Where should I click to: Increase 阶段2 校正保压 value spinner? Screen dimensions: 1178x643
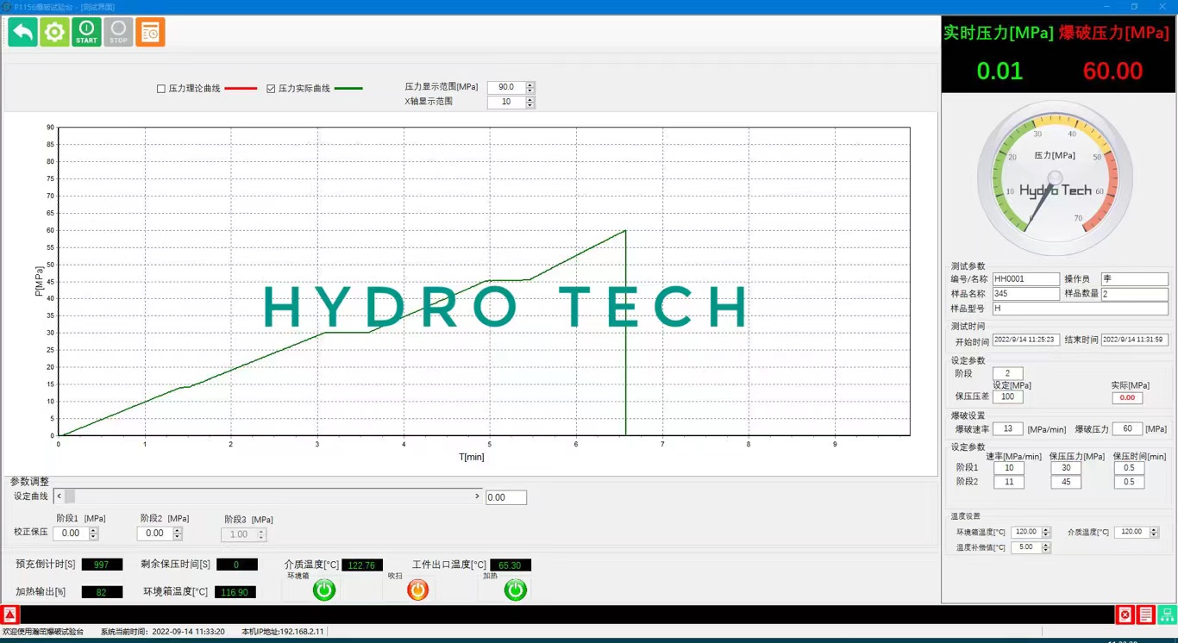pos(177,530)
